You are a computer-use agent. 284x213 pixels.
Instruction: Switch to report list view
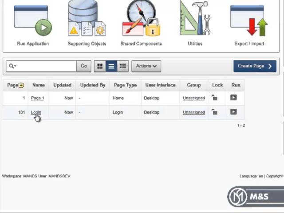(111, 66)
